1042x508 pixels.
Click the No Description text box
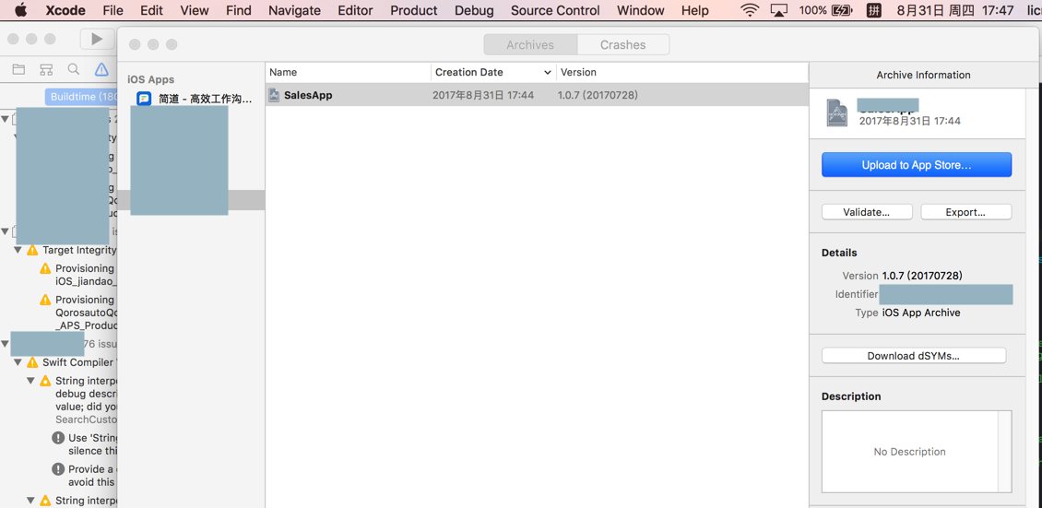click(x=917, y=452)
